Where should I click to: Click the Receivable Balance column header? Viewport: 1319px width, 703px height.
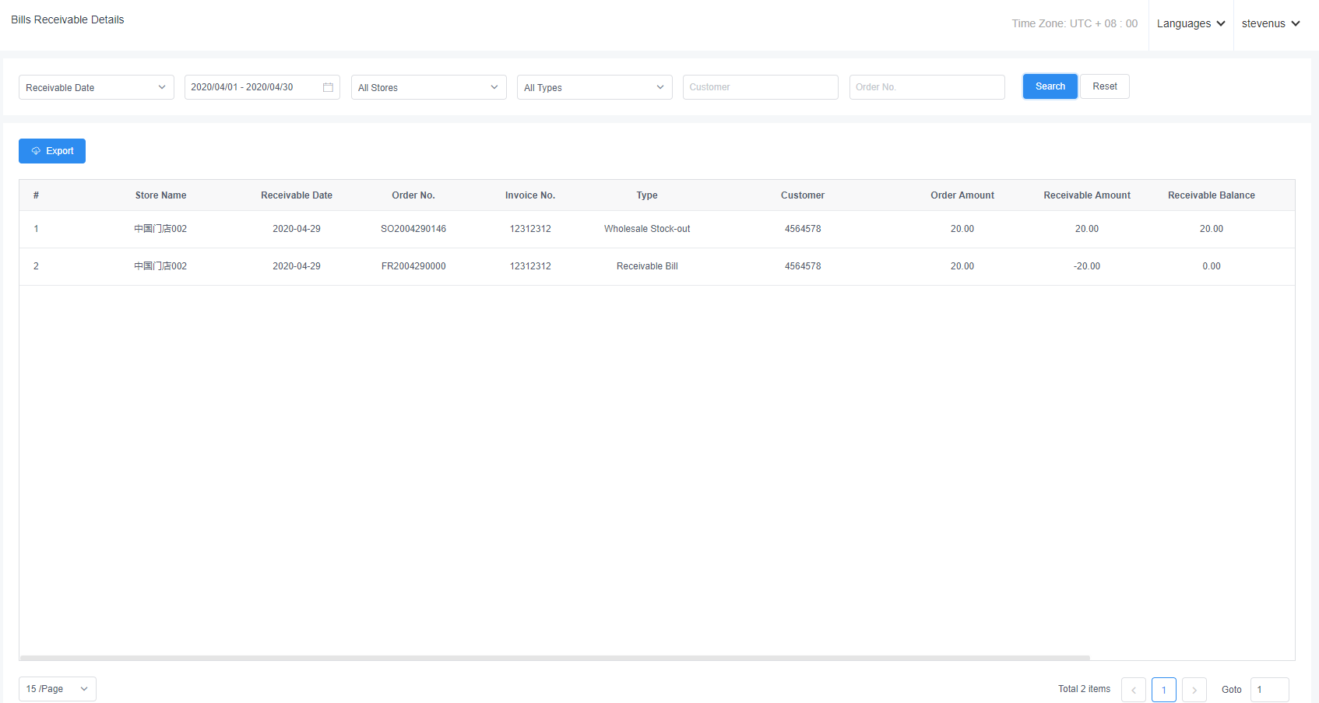pos(1211,195)
